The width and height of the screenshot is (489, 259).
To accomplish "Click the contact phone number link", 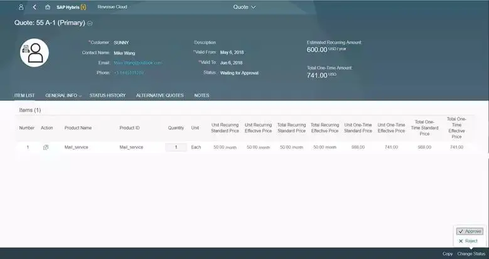I will coord(129,73).
